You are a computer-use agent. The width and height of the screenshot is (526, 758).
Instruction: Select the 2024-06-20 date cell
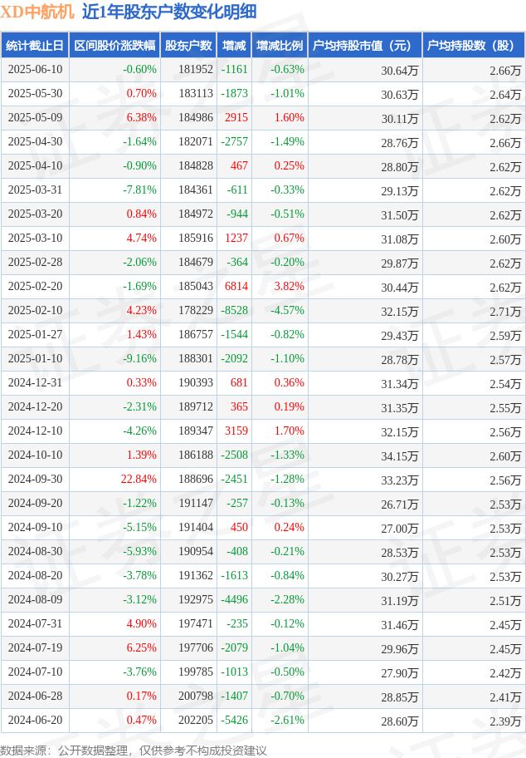[x=35, y=721]
